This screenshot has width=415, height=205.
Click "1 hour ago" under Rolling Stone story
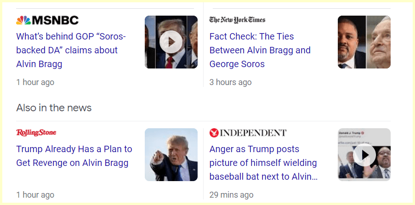coord(35,195)
